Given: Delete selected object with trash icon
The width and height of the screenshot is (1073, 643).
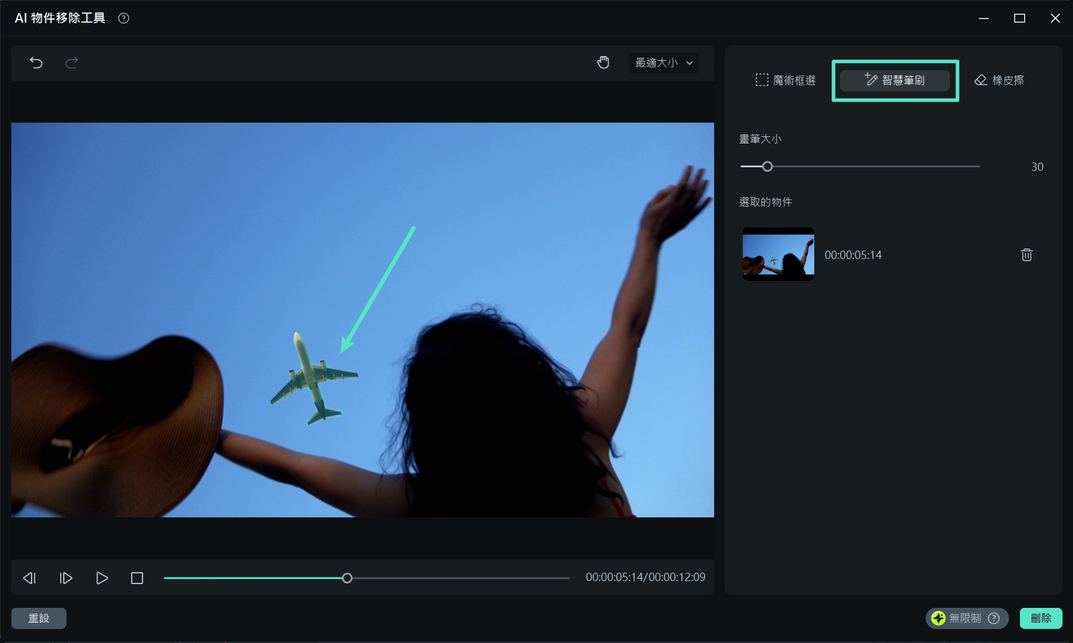Looking at the screenshot, I should pos(1026,255).
